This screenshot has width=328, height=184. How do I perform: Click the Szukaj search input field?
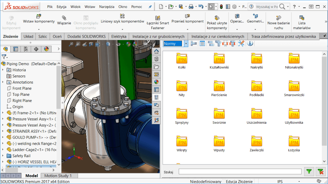point(240,172)
